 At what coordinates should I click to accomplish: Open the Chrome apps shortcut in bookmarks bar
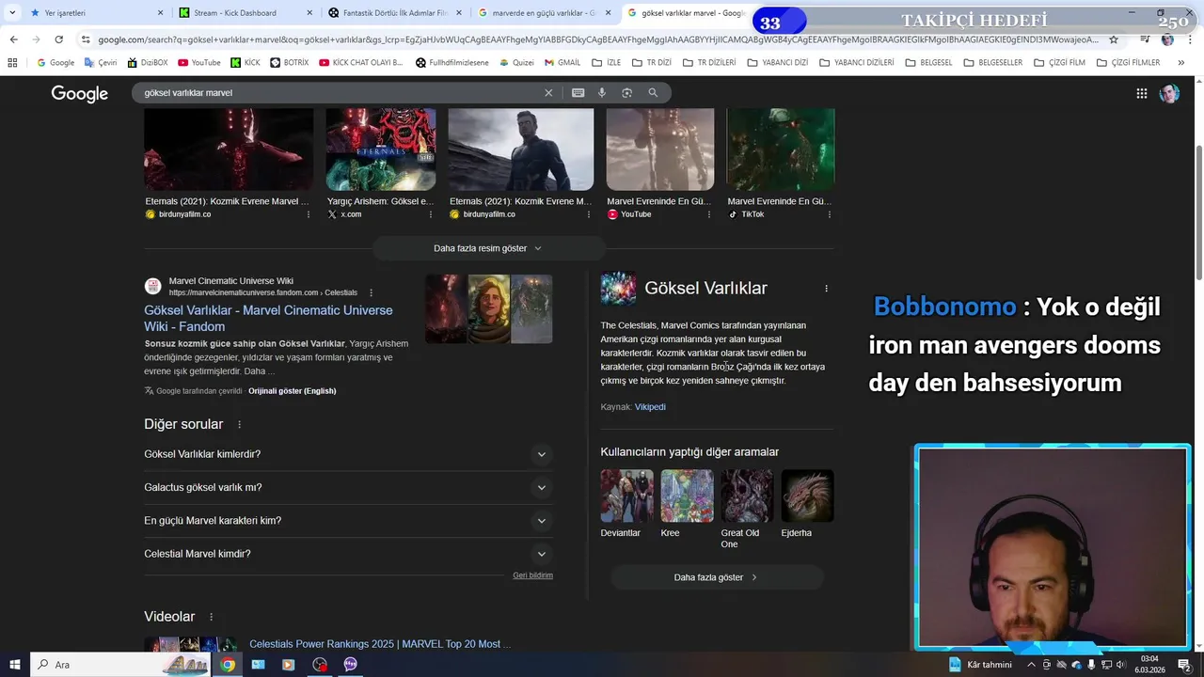12,63
